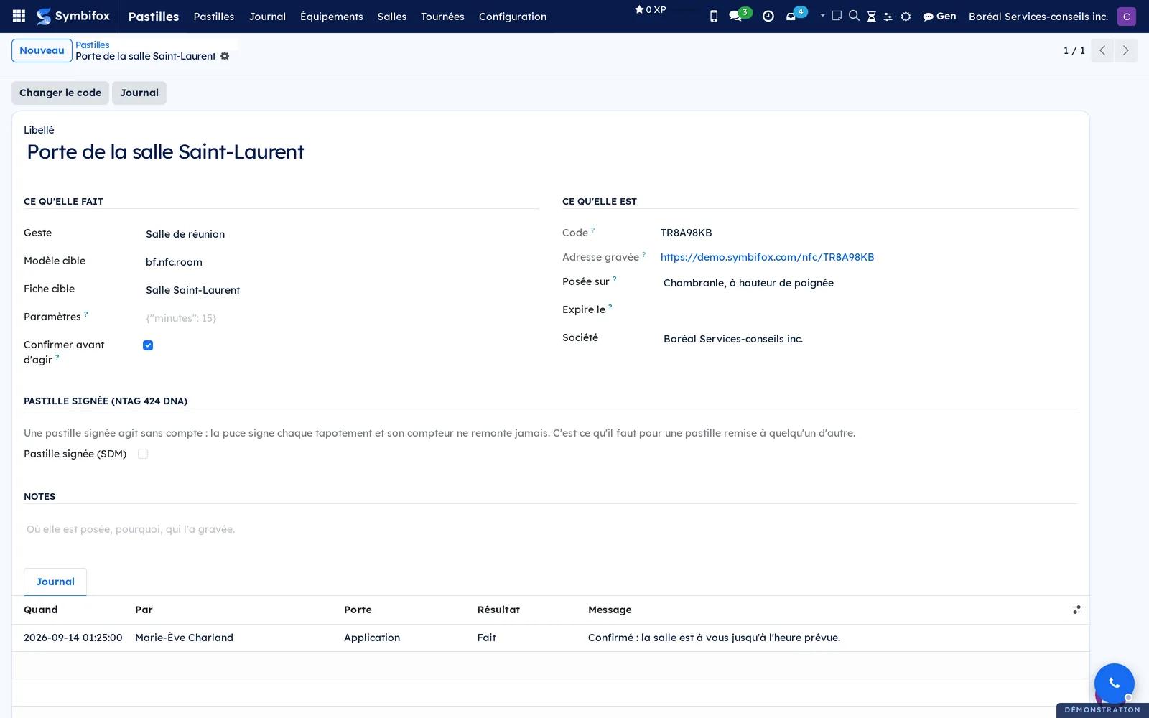The width and height of the screenshot is (1149, 718).
Task: Open the Tournées menu
Action: (x=442, y=16)
